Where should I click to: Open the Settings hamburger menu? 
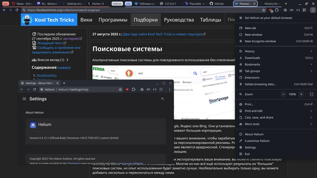[x=24, y=99]
